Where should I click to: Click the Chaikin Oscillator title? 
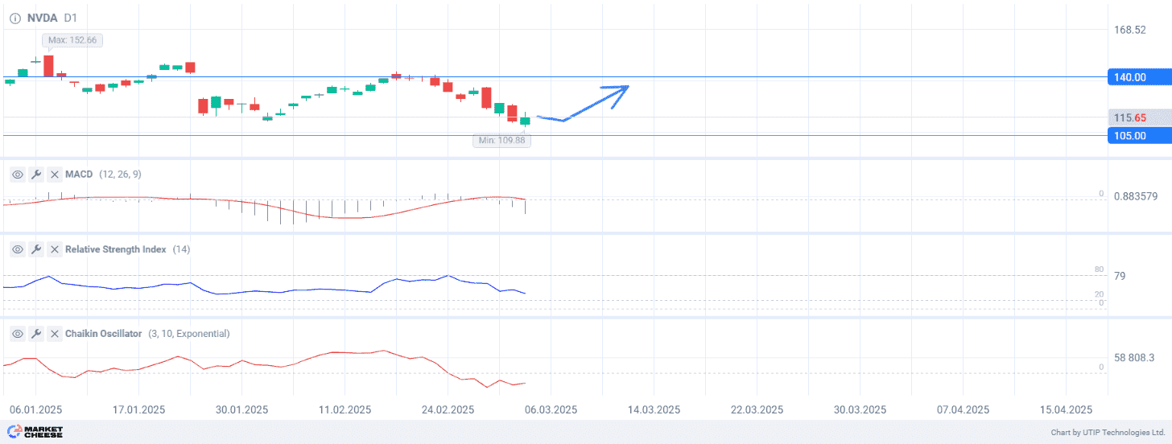tap(104, 333)
